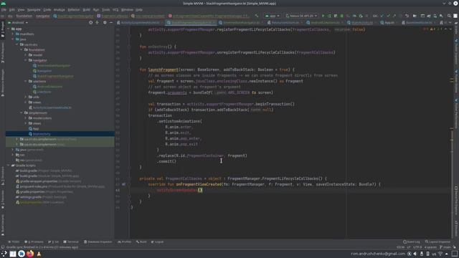Open the Android project view dropdown
Screen dimensions: 459x258
[18, 22]
